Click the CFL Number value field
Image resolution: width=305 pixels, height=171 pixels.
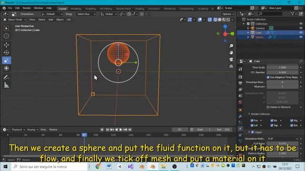click(x=283, y=72)
